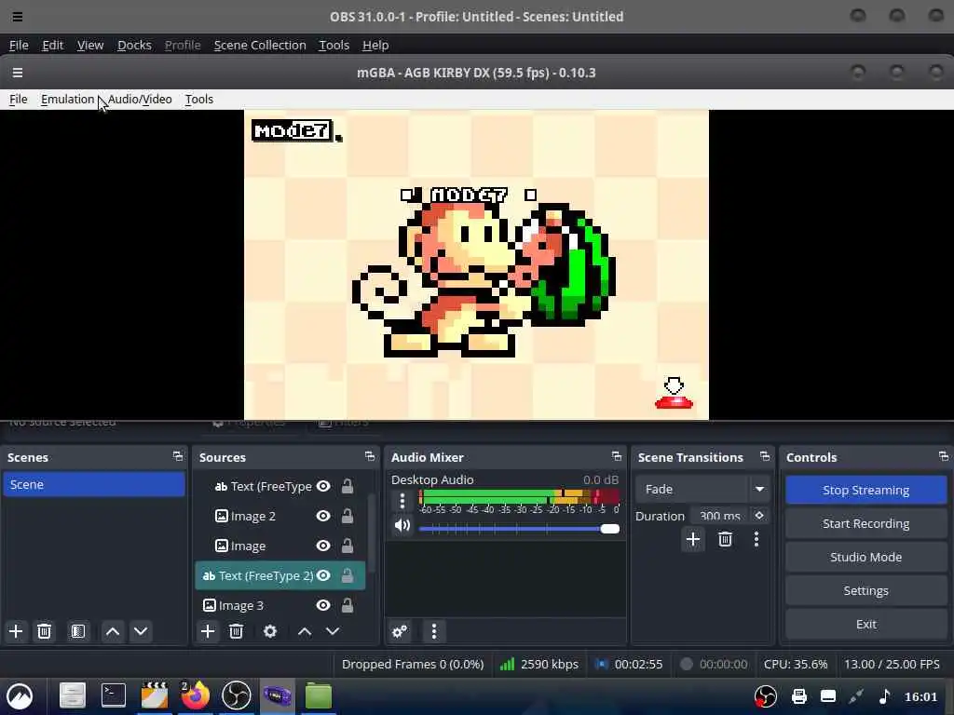Open advanced audio properties gears icon

coord(400,631)
